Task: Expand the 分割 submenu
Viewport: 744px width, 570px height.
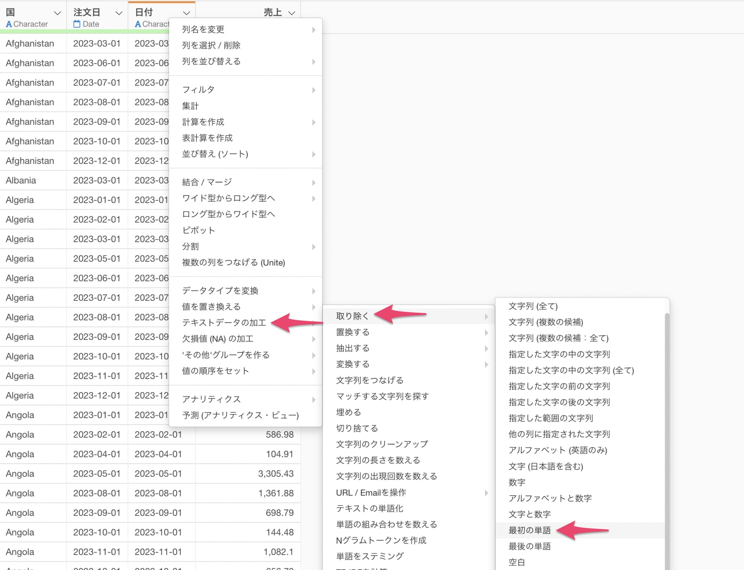Action: coord(246,246)
